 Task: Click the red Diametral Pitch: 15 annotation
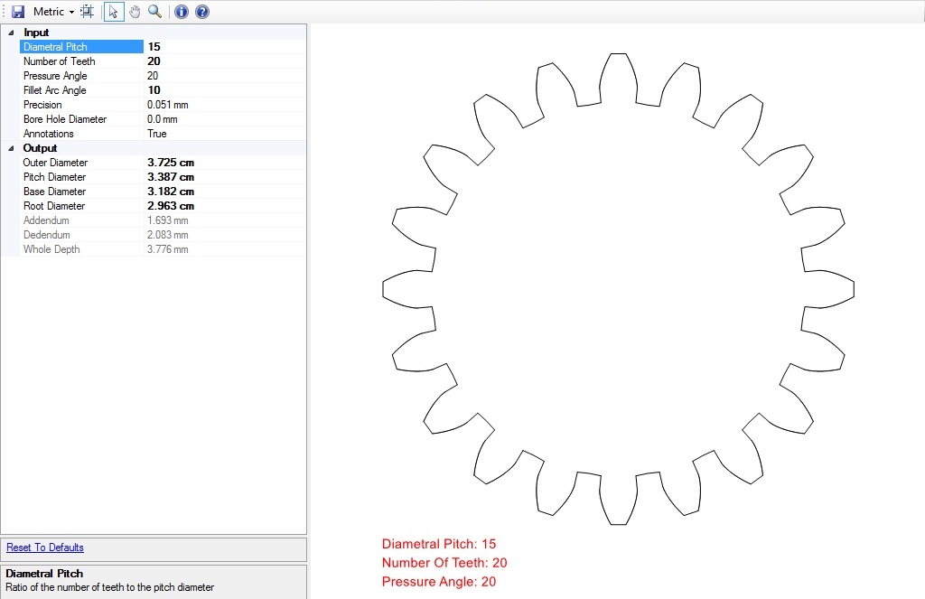[x=439, y=544]
